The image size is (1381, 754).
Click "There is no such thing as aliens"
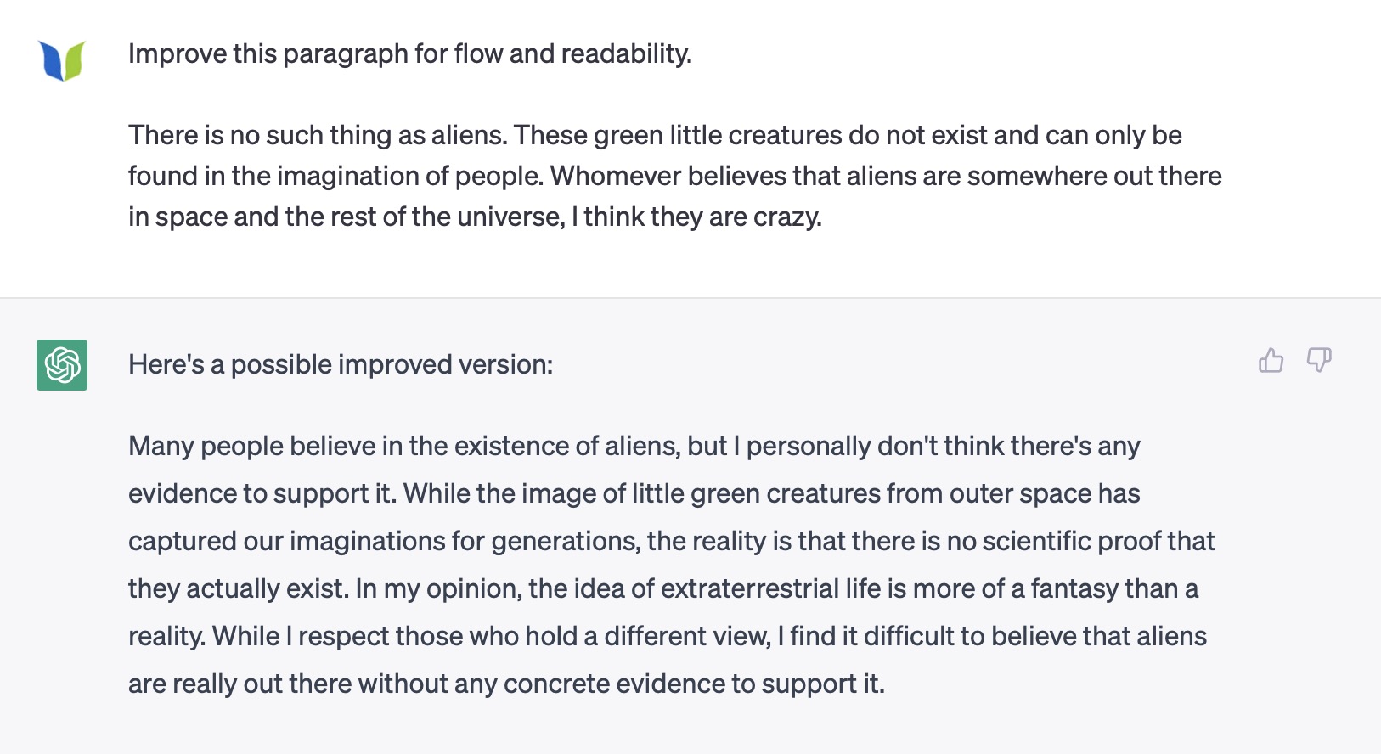316,135
